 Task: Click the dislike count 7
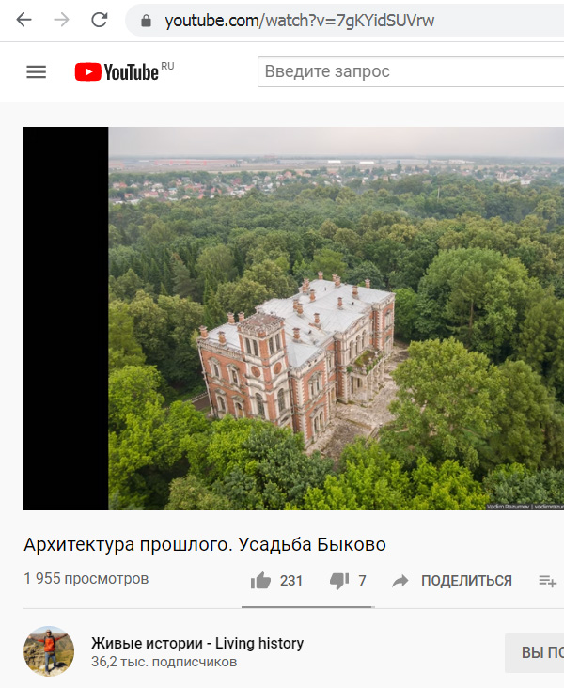[x=362, y=581]
